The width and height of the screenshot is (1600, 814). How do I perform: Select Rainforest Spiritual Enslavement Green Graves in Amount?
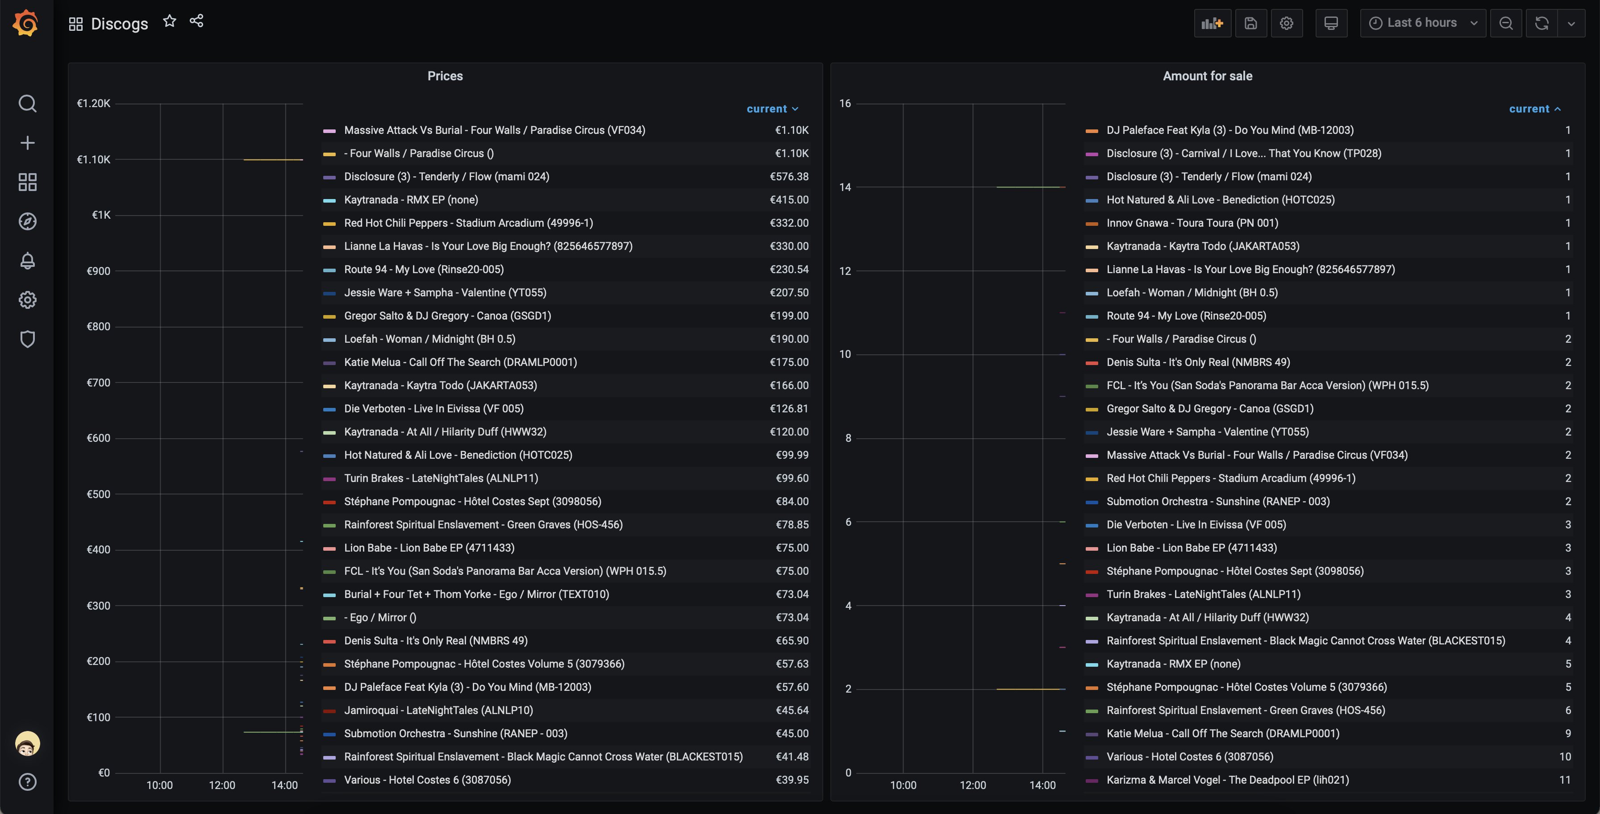tap(1246, 710)
